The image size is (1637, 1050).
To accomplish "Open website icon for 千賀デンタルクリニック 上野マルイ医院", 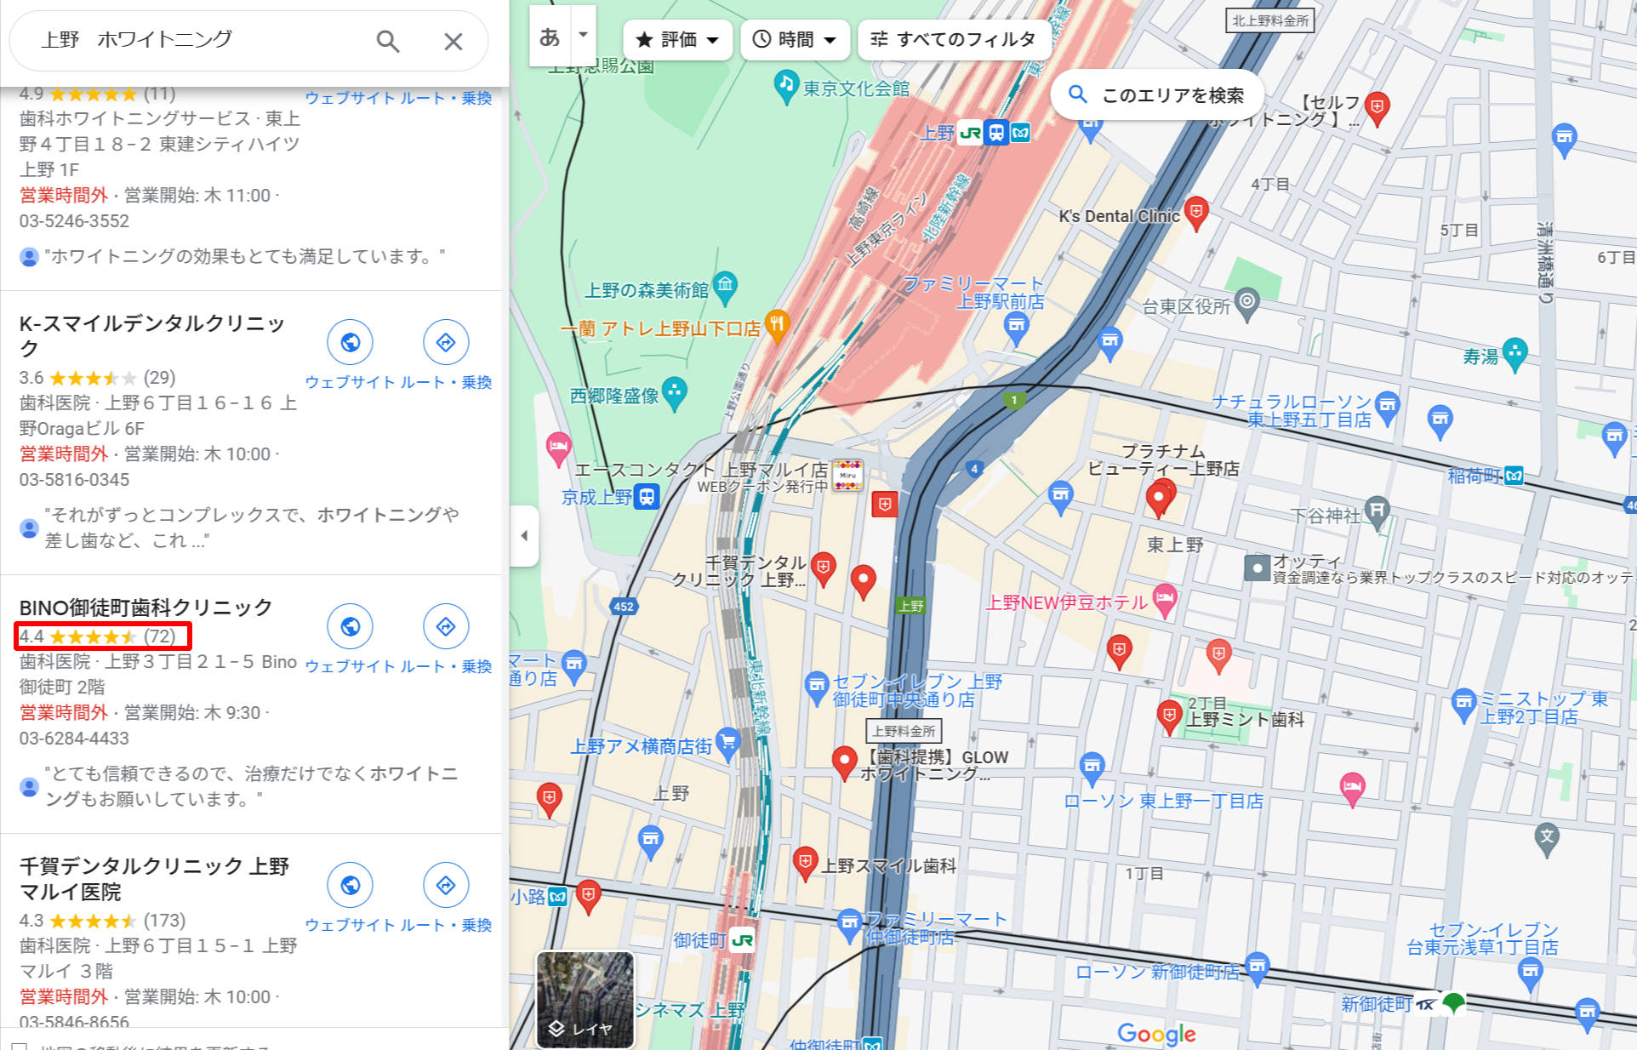I will click(x=350, y=885).
